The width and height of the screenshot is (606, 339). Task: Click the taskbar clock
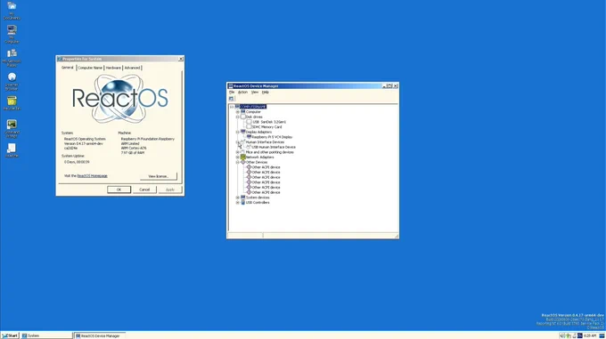point(590,336)
